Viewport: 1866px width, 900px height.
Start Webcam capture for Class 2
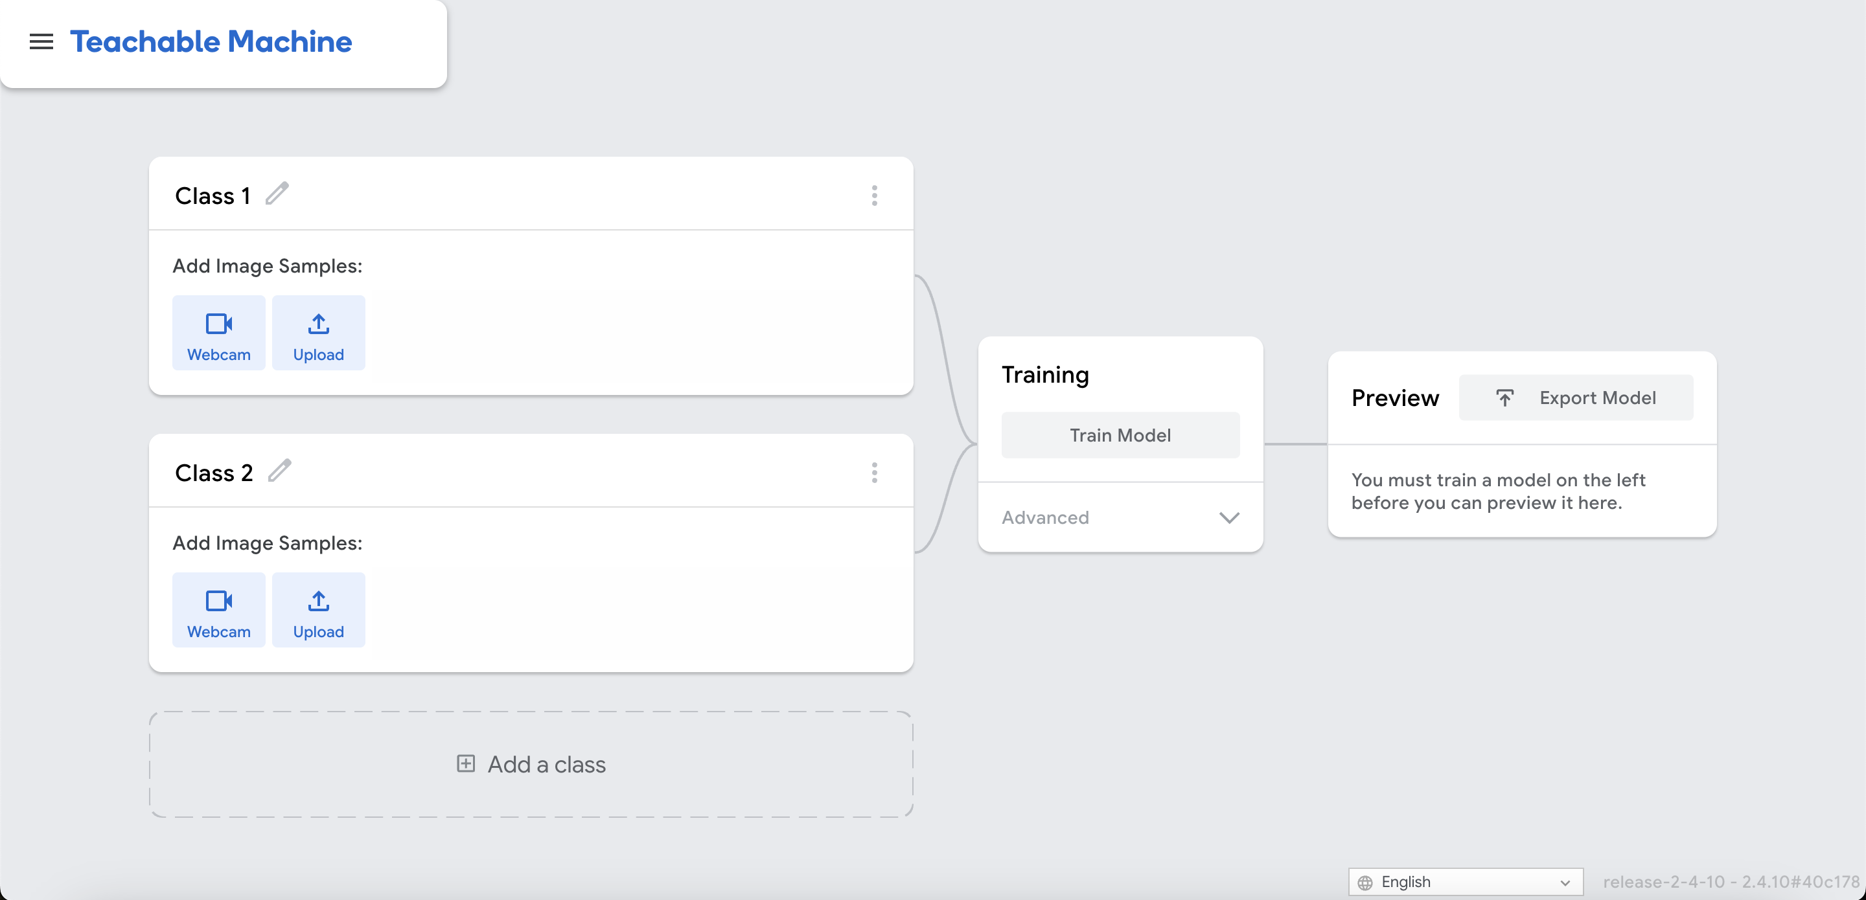(x=219, y=611)
